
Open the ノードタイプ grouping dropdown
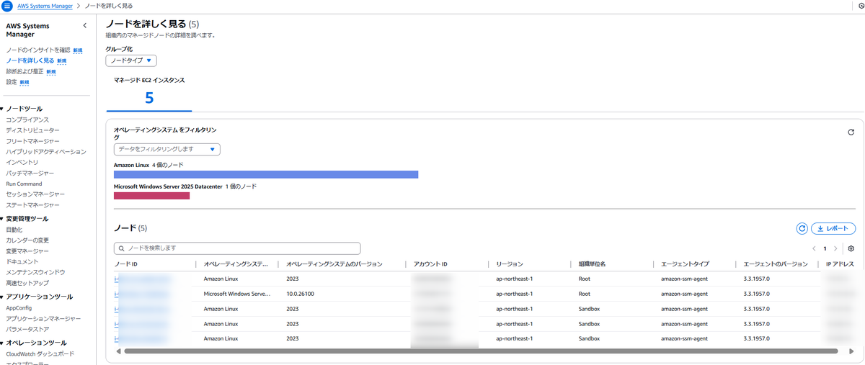pyautogui.click(x=131, y=61)
